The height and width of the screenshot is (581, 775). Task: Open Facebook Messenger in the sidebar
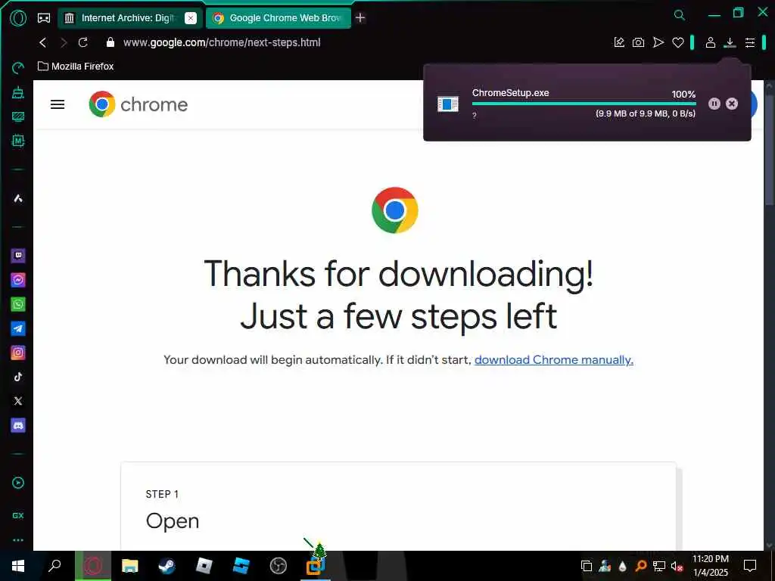point(18,280)
